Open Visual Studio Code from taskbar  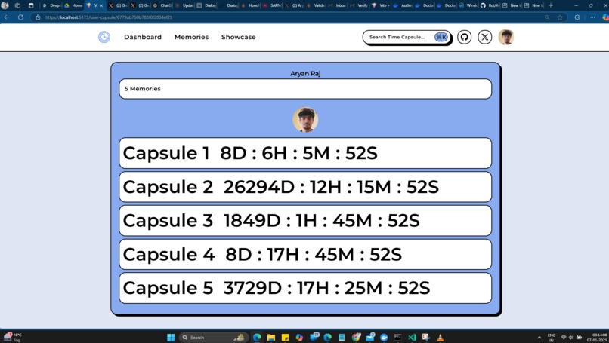tap(412, 337)
